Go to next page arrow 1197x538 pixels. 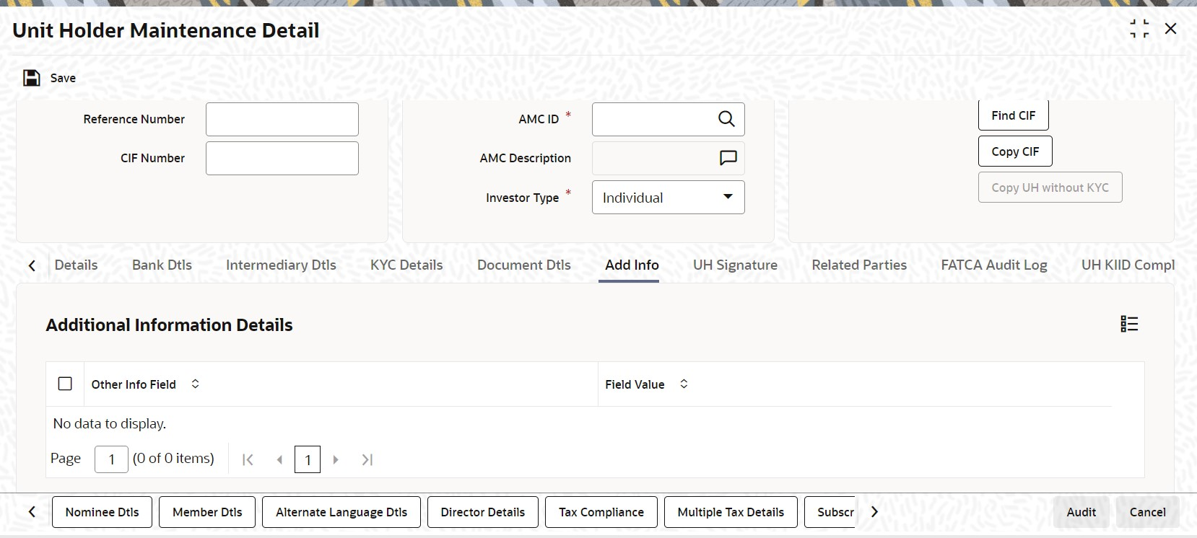336,459
